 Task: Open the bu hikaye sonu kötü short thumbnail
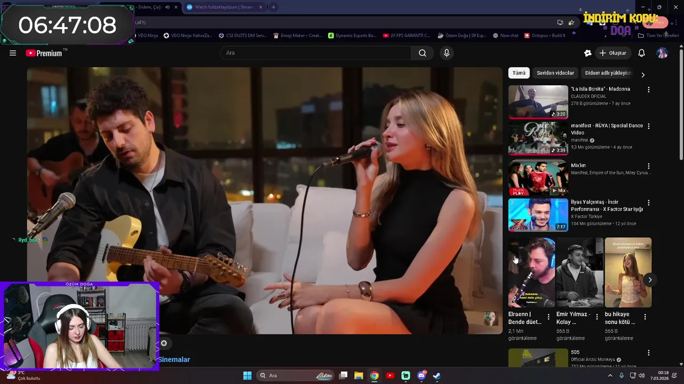coord(628,273)
